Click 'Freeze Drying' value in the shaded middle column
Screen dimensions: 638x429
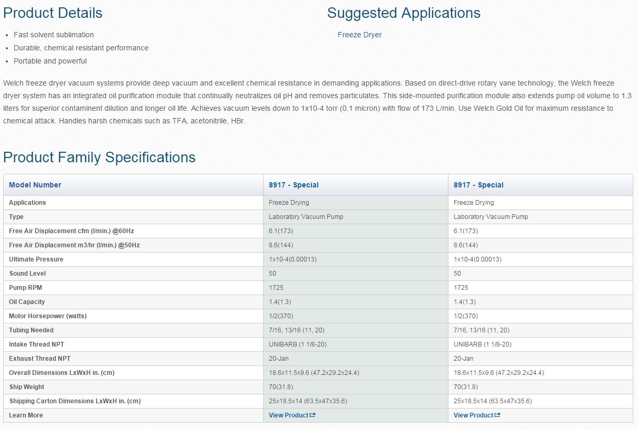coord(289,203)
